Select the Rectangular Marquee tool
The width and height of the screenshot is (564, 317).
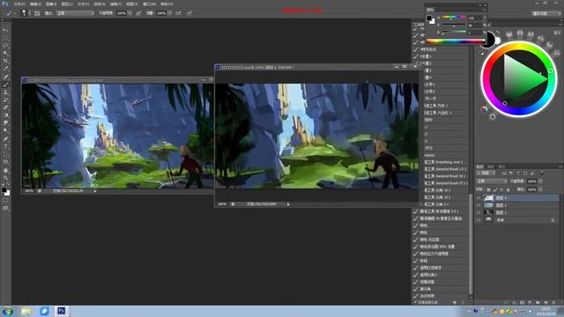[x=5, y=37]
